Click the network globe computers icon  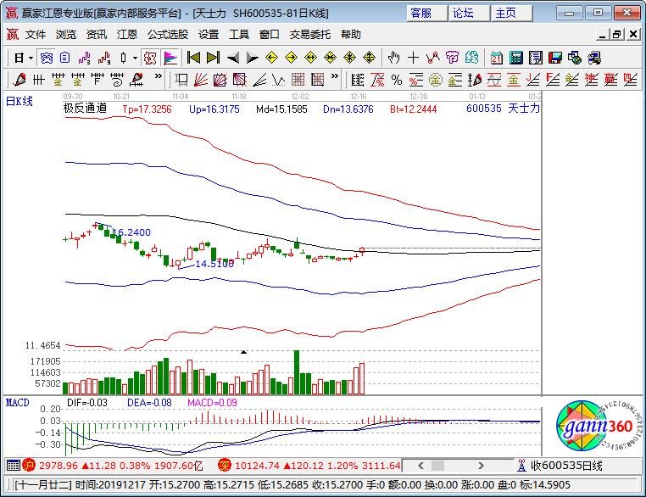point(574,58)
